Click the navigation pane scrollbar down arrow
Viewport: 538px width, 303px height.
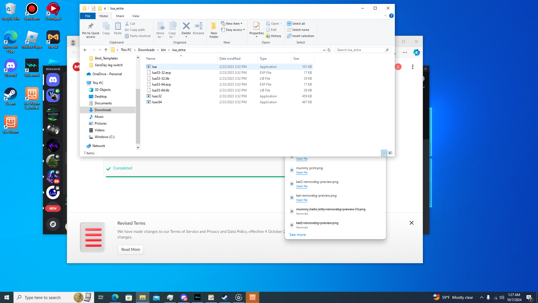[x=138, y=147]
